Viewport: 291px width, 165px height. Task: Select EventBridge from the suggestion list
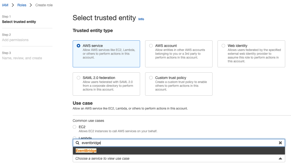86,150
